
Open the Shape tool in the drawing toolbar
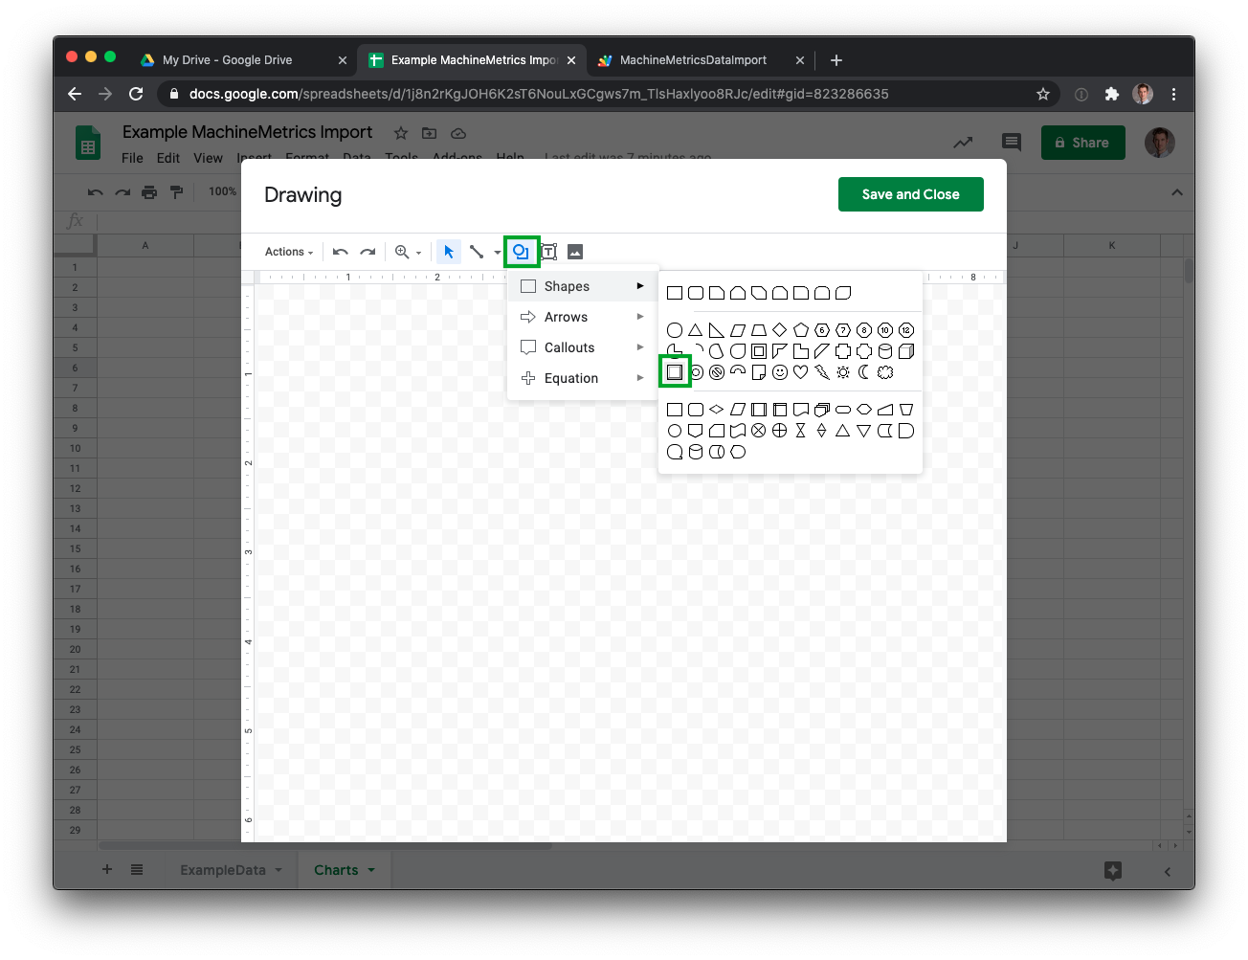521,252
